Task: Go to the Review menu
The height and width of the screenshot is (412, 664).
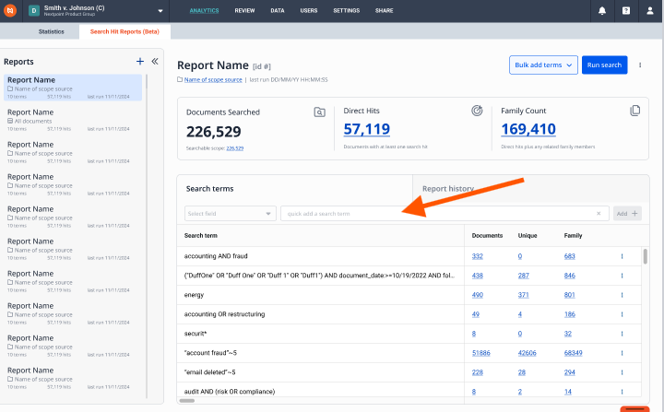Action: point(244,10)
